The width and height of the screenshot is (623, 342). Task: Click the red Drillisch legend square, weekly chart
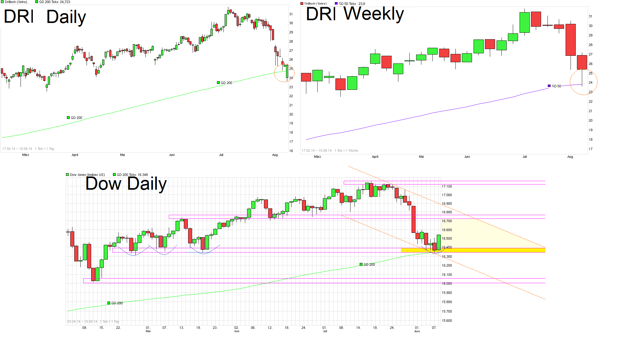click(x=302, y=4)
